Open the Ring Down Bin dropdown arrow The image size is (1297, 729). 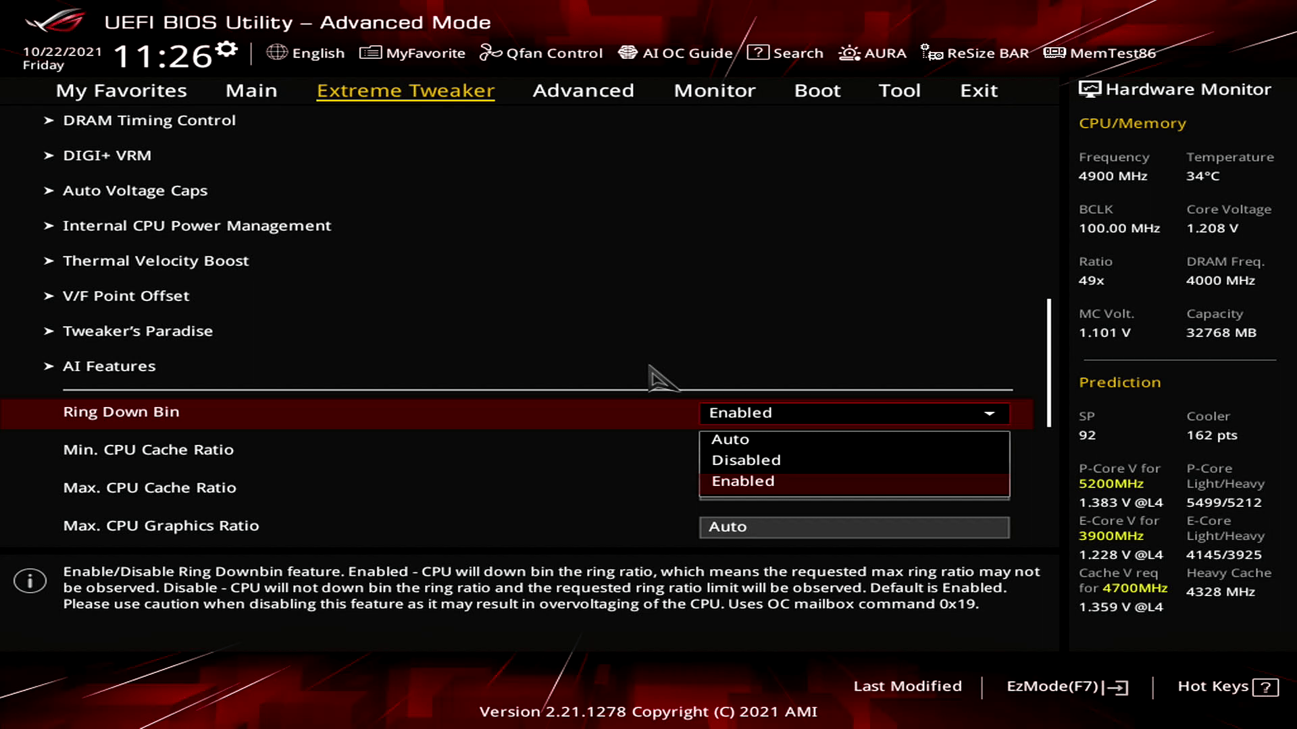tap(990, 413)
